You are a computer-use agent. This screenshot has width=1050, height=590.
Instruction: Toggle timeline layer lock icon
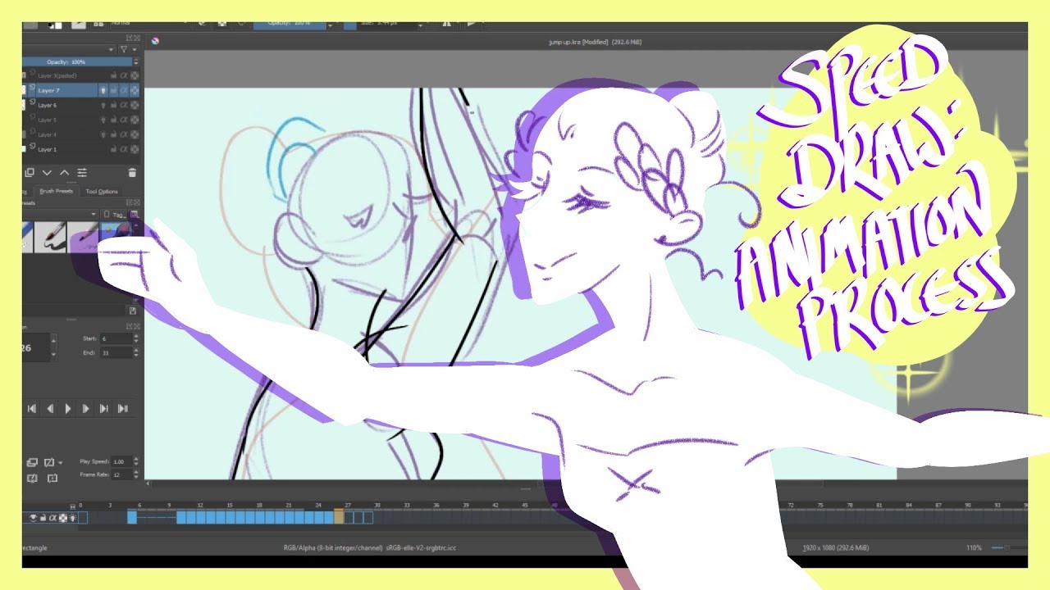click(43, 518)
